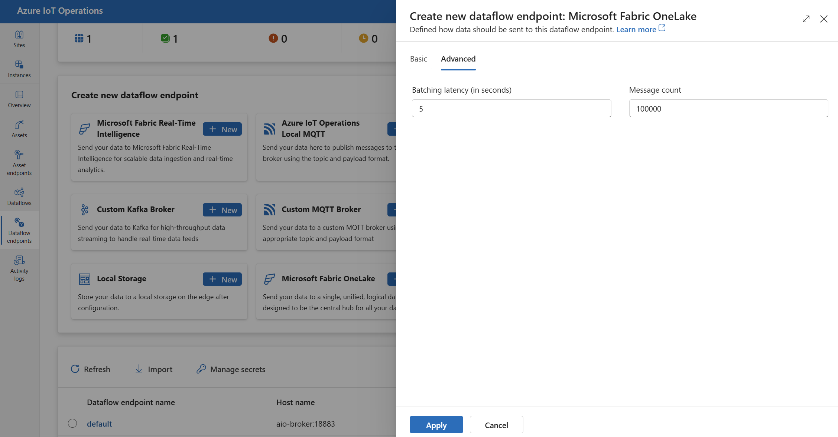
Task: Switch to the Basic tab
Action: click(x=419, y=58)
